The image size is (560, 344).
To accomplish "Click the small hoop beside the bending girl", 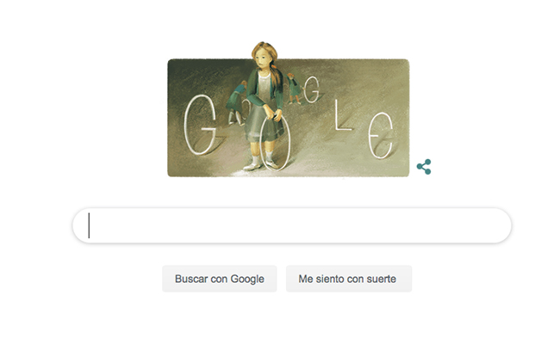I will click(247, 108).
